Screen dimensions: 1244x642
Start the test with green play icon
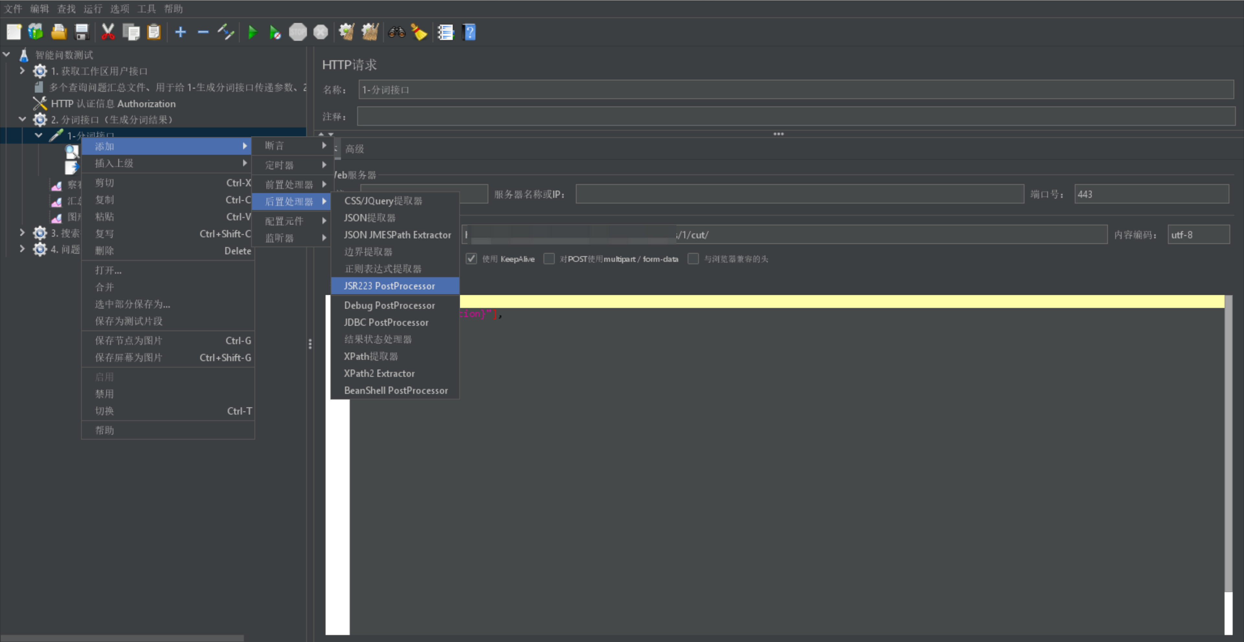point(252,32)
